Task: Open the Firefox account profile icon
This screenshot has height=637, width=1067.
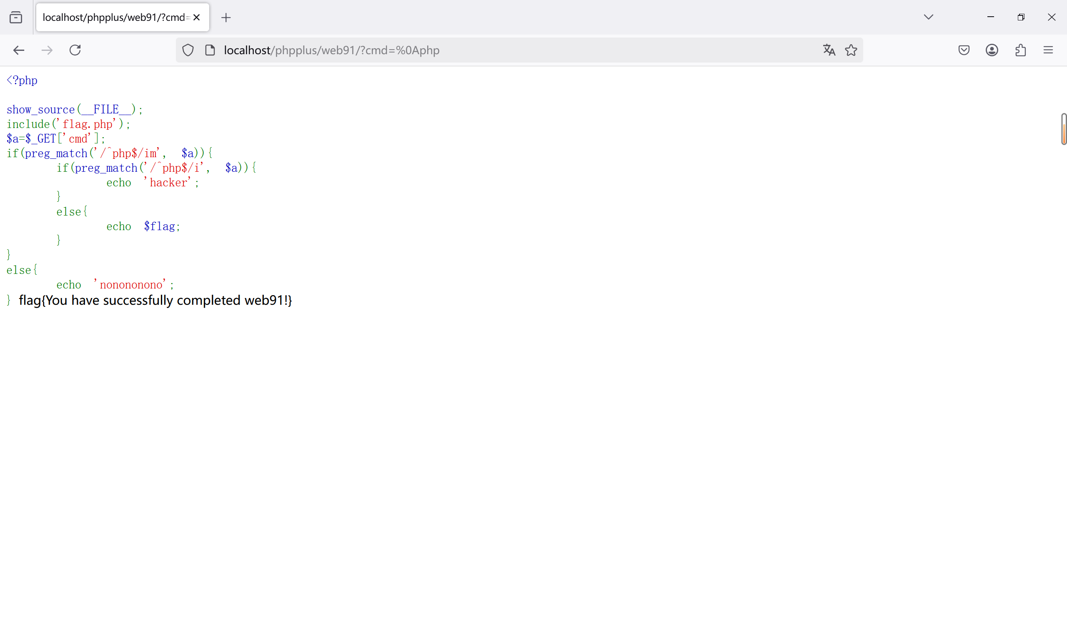Action: (x=992, y=50)
